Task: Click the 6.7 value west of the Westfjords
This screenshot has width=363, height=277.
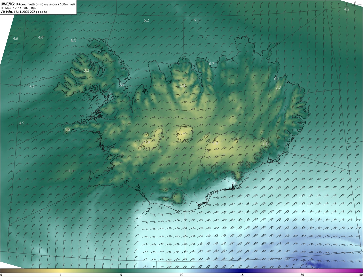Action: pyautogui.click(x=32, y=87)
